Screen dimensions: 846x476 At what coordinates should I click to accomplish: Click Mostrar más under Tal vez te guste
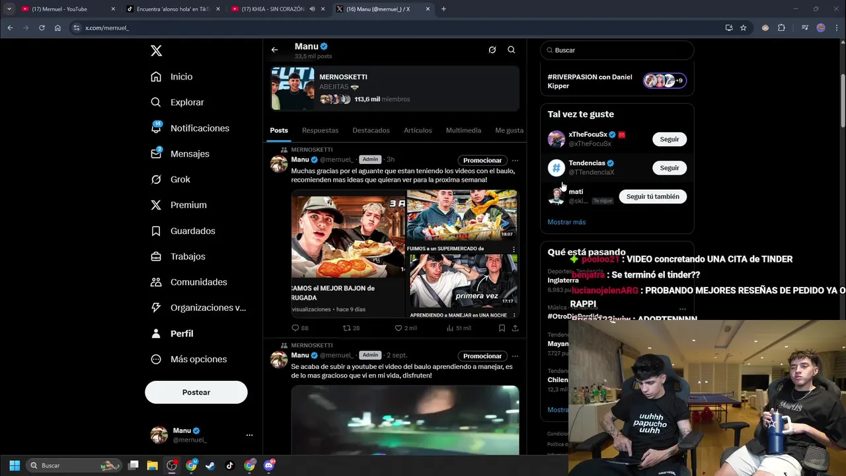tap(566, 222)
